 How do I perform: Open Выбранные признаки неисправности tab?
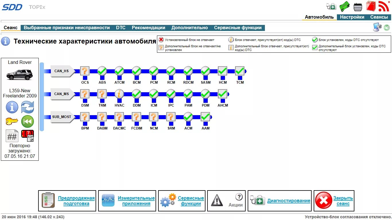coord(67,28)
